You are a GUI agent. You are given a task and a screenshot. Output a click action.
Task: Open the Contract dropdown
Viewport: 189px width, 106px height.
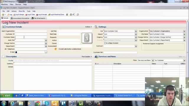(136, 46)
